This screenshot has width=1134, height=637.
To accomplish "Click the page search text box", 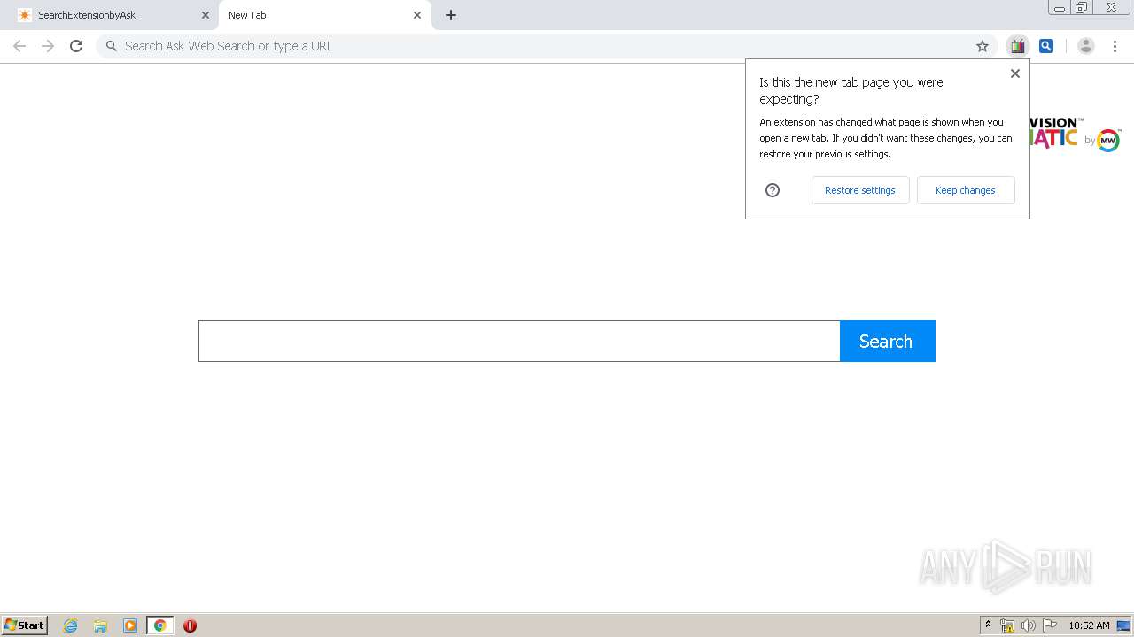I will pyautogui.click(x=519, y=341).
